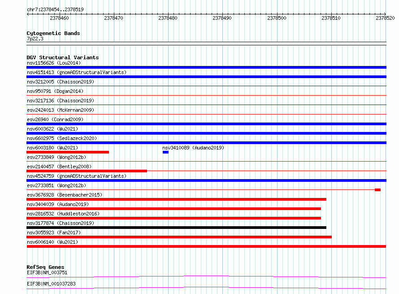Click the magenta EIF3B NM_003751 gene track
The width and height of the screenshot is (399, 294).
[206, 276]
